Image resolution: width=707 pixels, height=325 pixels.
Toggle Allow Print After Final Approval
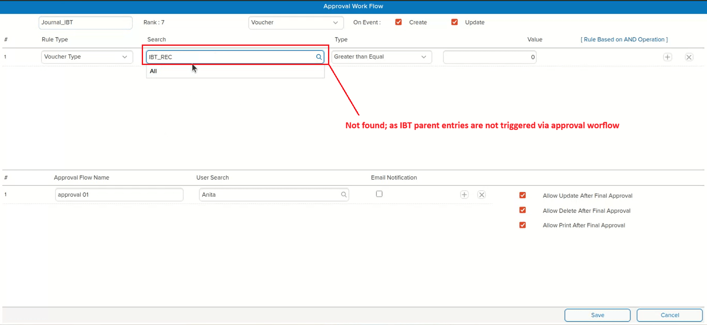tap(523, 225)
